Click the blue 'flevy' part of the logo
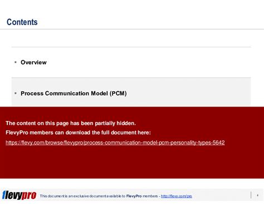Image resolution: width=264 pixels, height=204 pixels. [12, 195]
